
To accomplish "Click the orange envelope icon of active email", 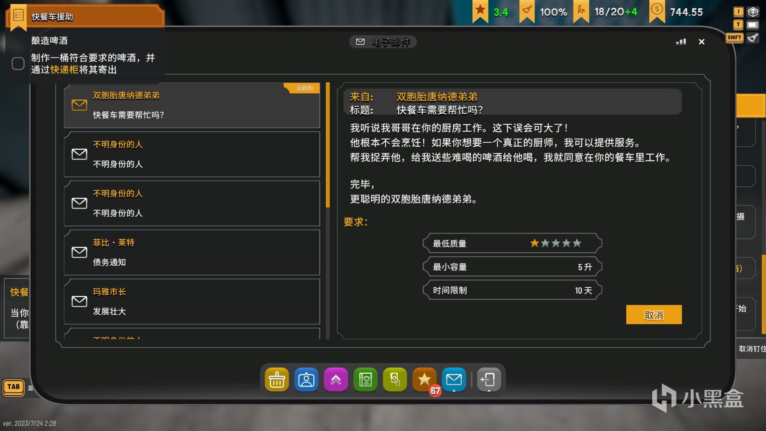I will [x=79, y=105].
